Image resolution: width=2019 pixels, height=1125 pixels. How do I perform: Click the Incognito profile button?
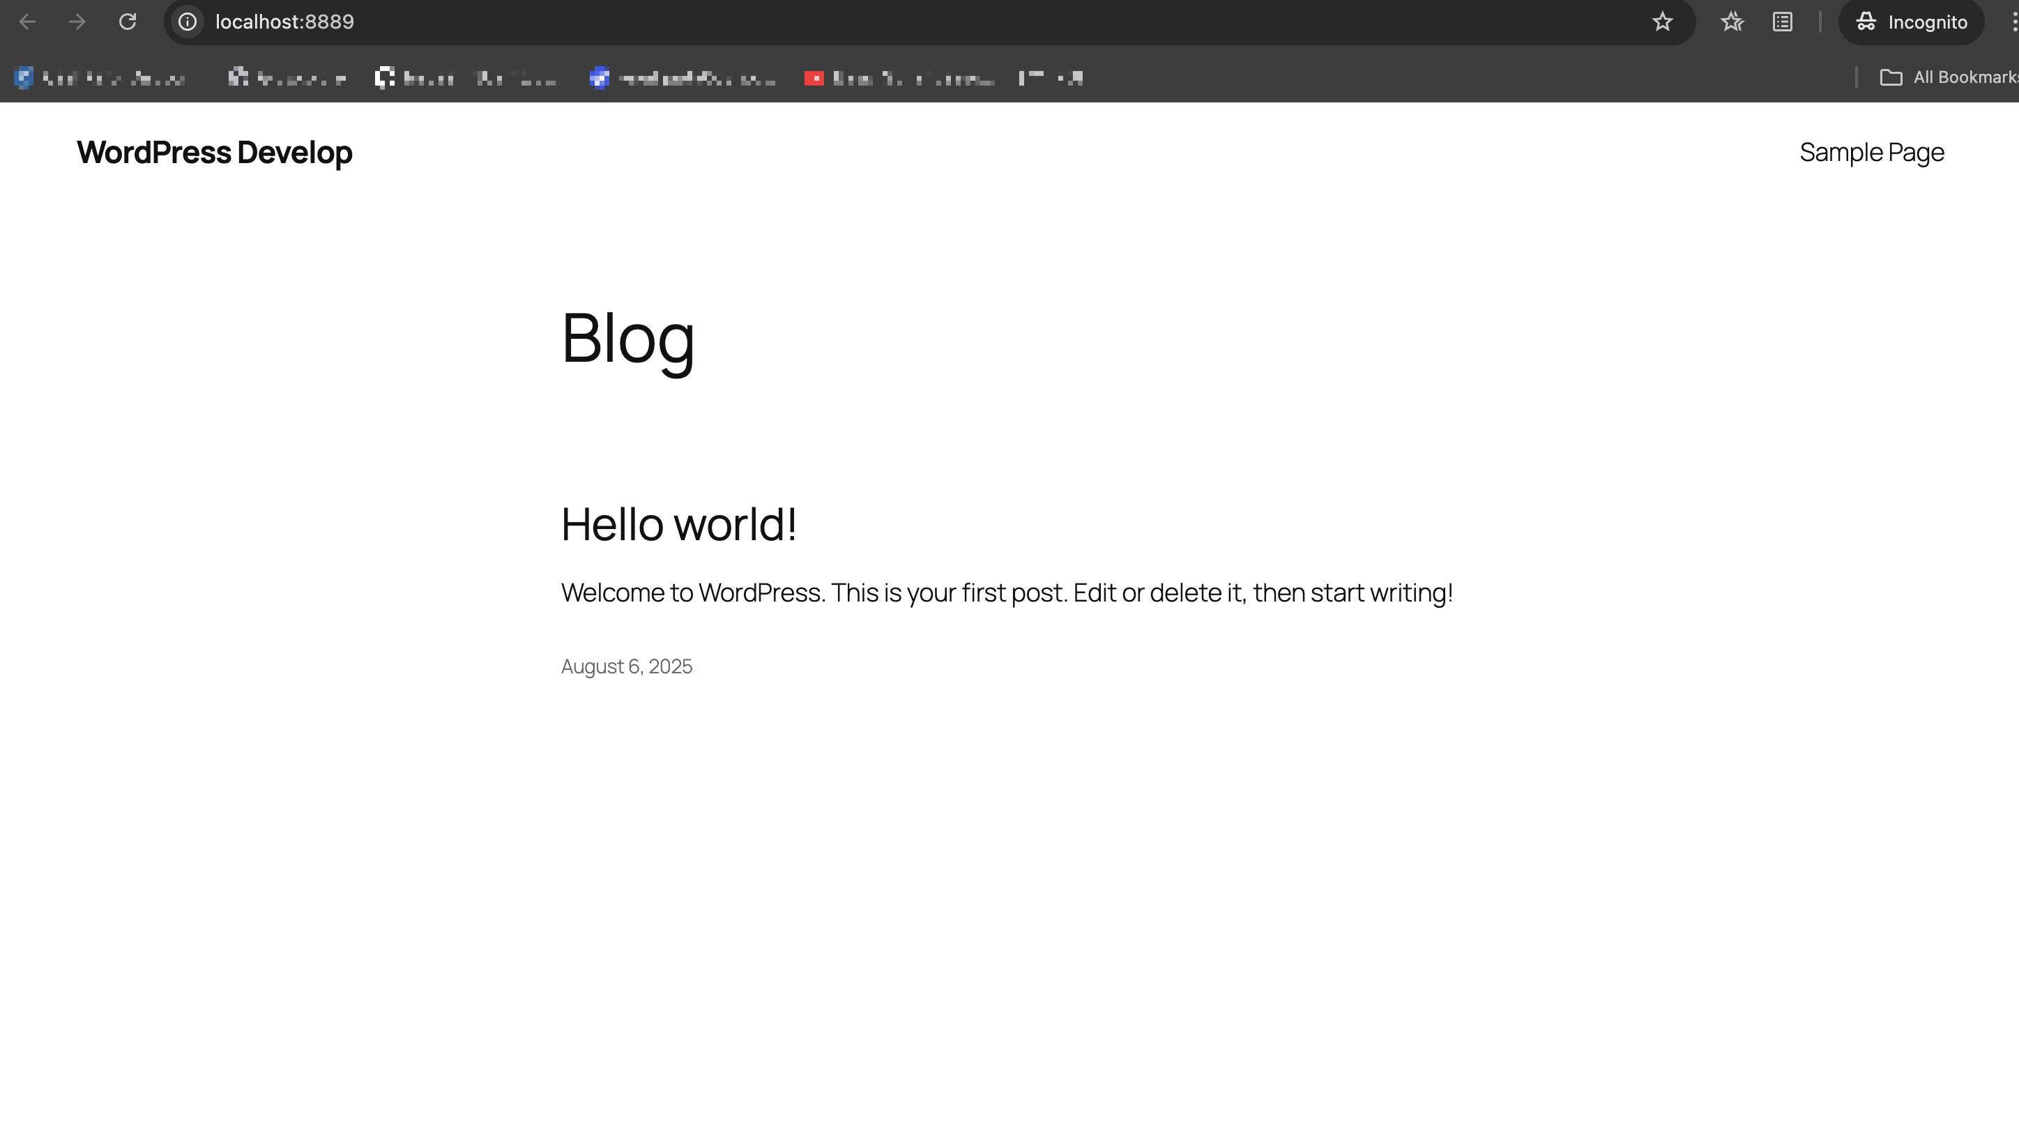click(1912, 22)
